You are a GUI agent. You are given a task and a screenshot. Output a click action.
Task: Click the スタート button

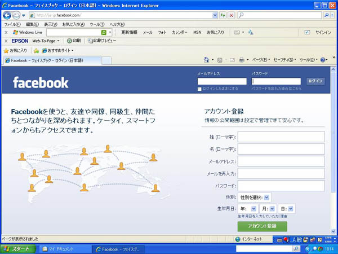[x=17, y=249]
